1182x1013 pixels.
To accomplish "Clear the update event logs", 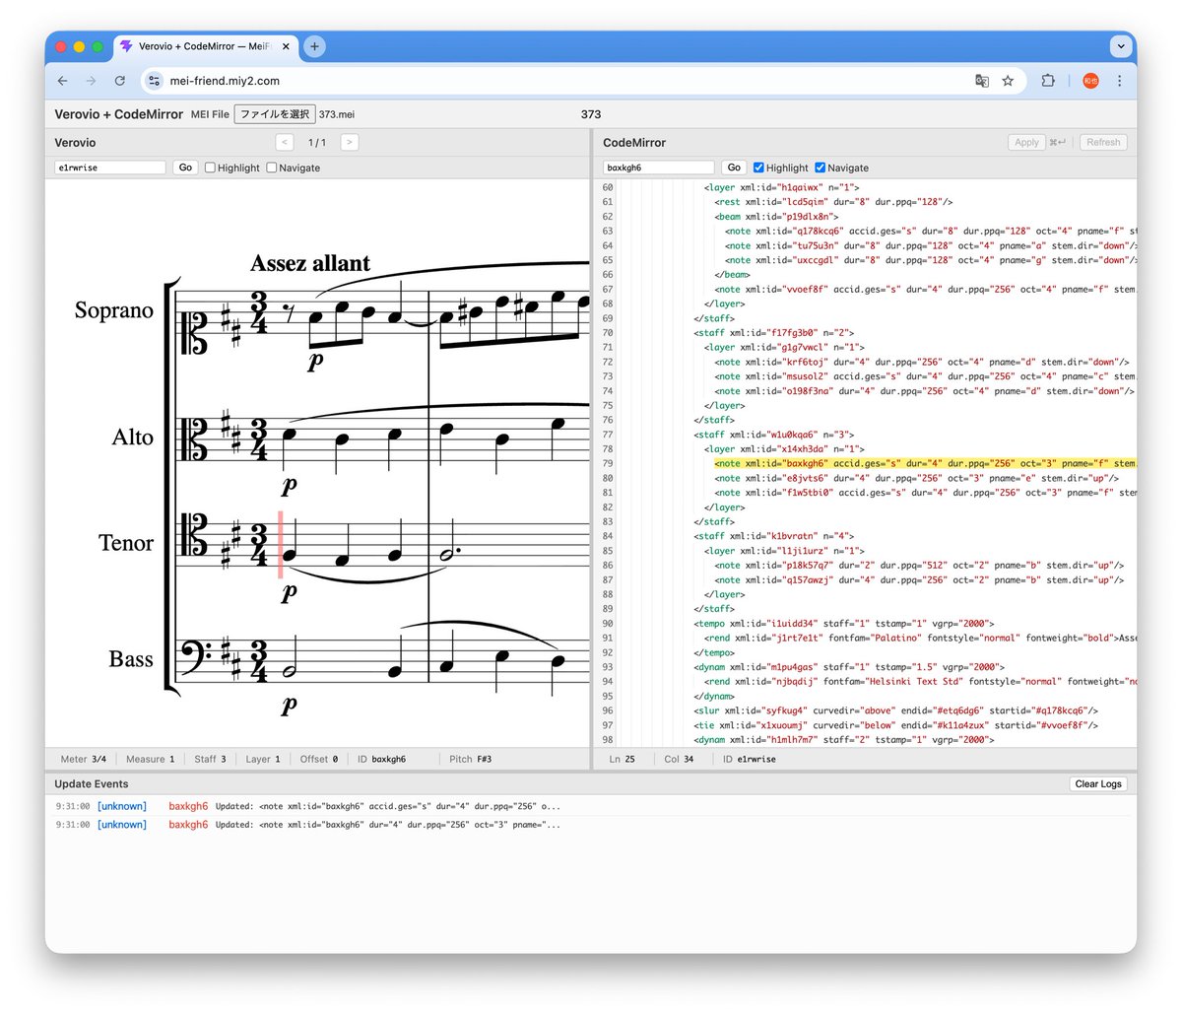I will [x=1098, y=784].
